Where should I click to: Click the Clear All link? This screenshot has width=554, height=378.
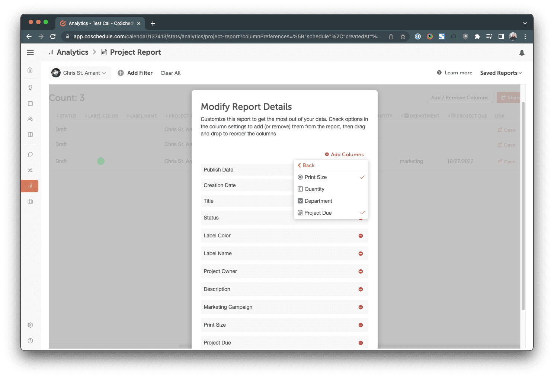pos(170,73)
